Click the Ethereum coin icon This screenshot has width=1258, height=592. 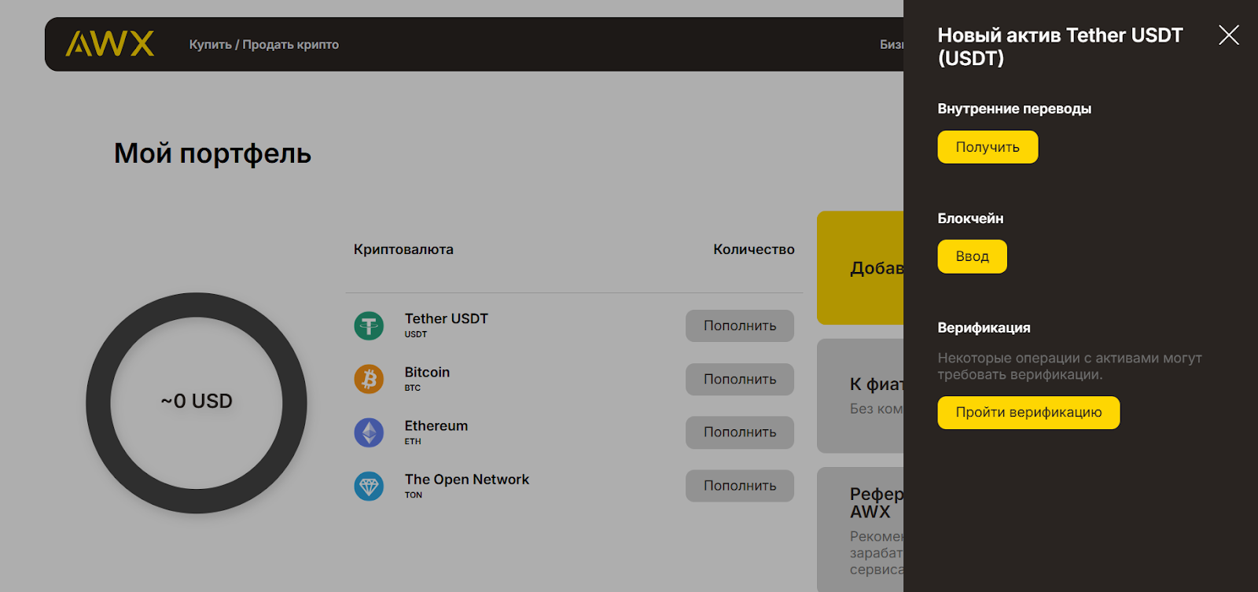click(x=369, y=432)
